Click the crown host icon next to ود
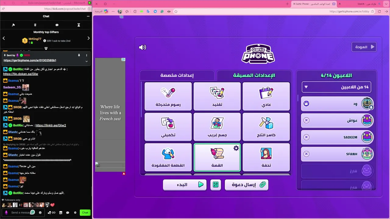Viewport: 390px width, 219px height. pyautogui.click(x=307, y=104)
